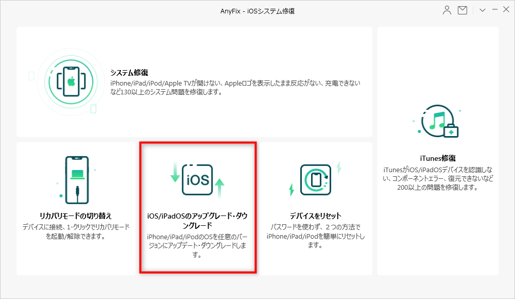Open the mail feedback icon

(462, 10)
